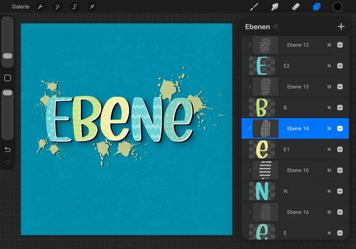Click the clipping mask arrow on Ebene 13
Image resolution: width=356 pixels, height=249 pixels.
tap(250, 87)
